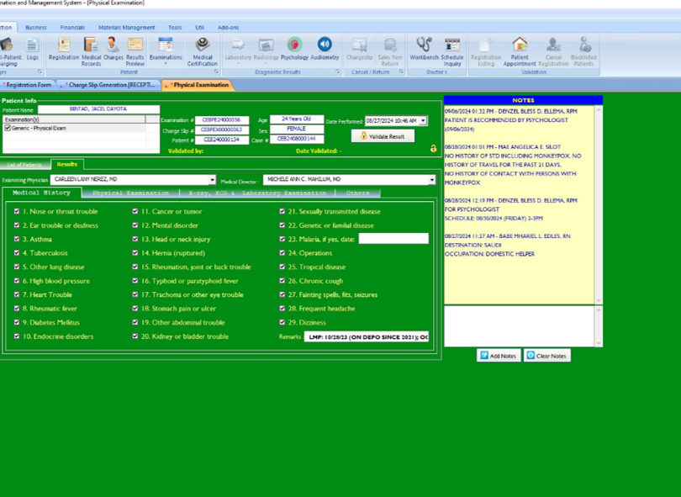681x497 pixels.
Task: Open Radiology diagnostic results icon
Action: point(266,49)
